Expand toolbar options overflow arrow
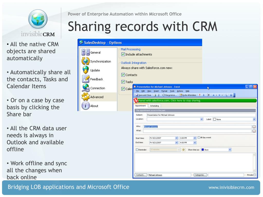 click(234, 95)
